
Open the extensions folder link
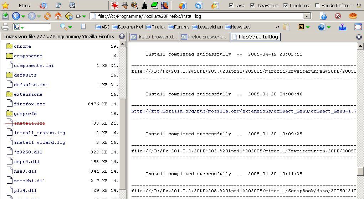(28, 94)
